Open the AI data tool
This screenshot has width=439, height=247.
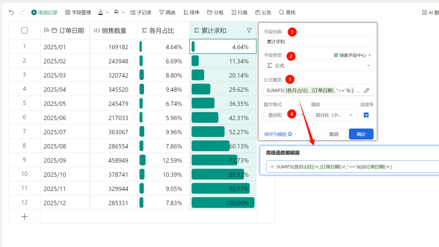tap(430, 12)
